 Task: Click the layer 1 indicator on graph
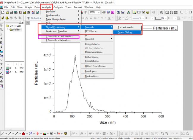[28, 23]
